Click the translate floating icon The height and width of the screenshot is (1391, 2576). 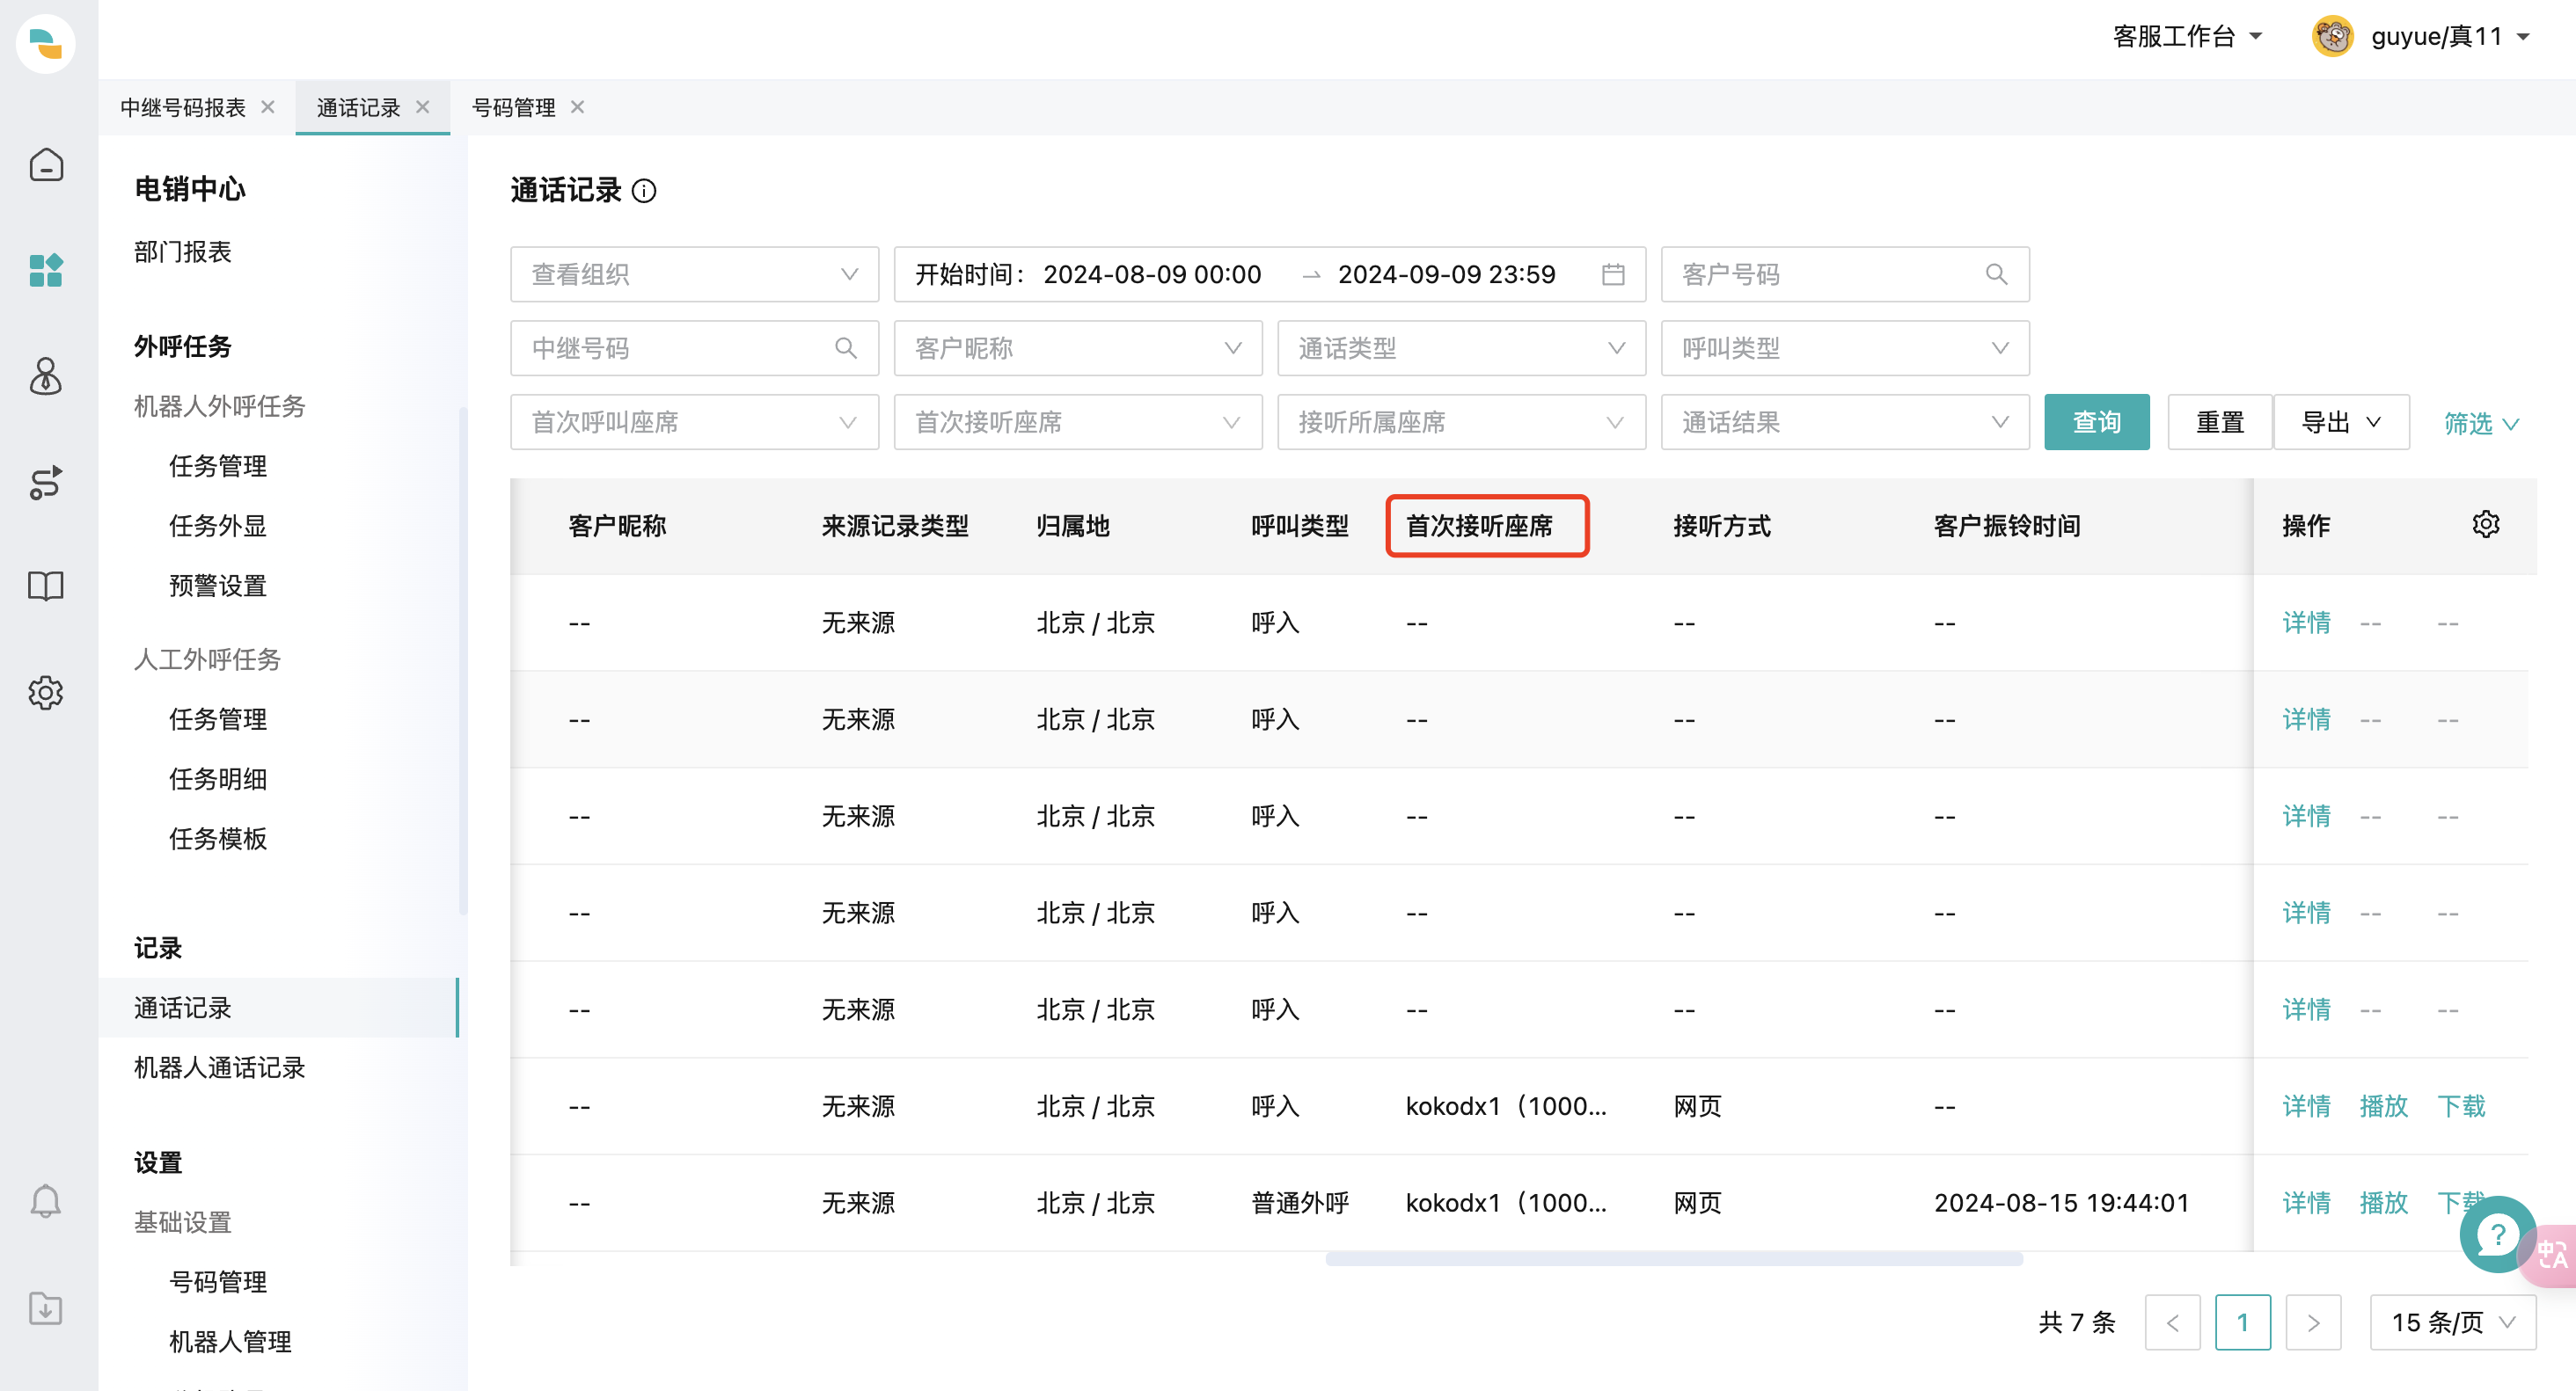tap(2551, 1255)
